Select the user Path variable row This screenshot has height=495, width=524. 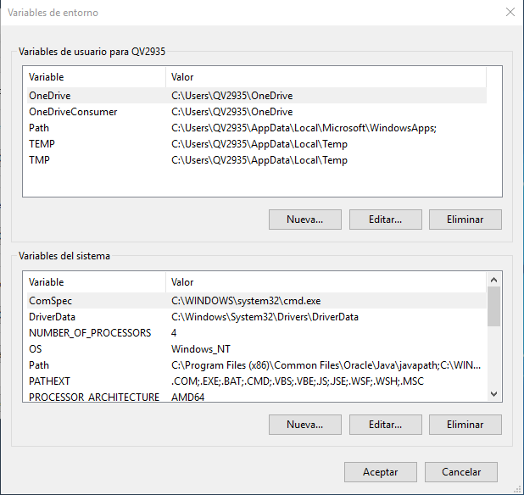(x=39, y=128)
